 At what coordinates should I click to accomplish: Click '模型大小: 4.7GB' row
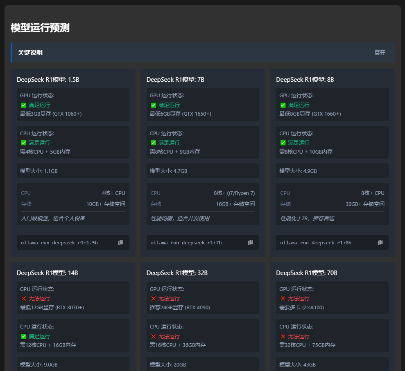click(202, 171)
